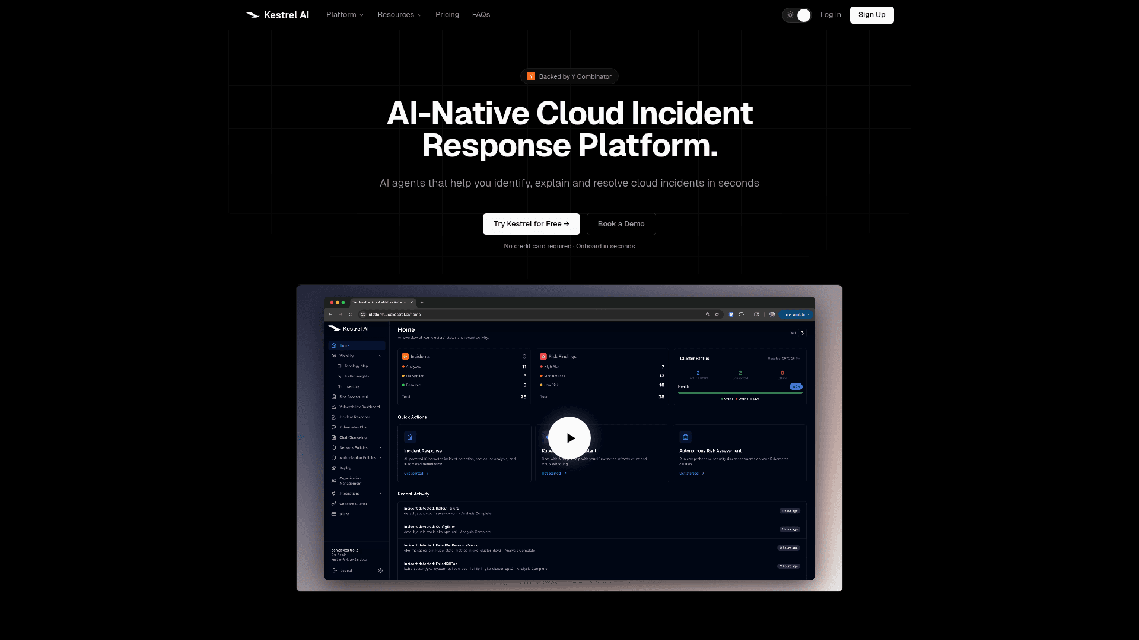Toggle the light/dark theme switch
This screenshot has width=1139, height=640.
point(797,15)
